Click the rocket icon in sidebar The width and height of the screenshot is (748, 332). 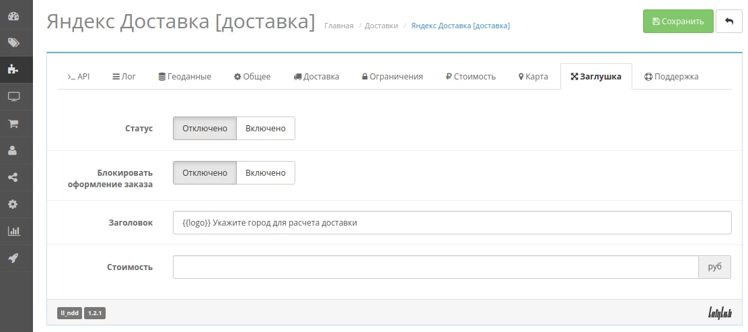click(13, 259)
